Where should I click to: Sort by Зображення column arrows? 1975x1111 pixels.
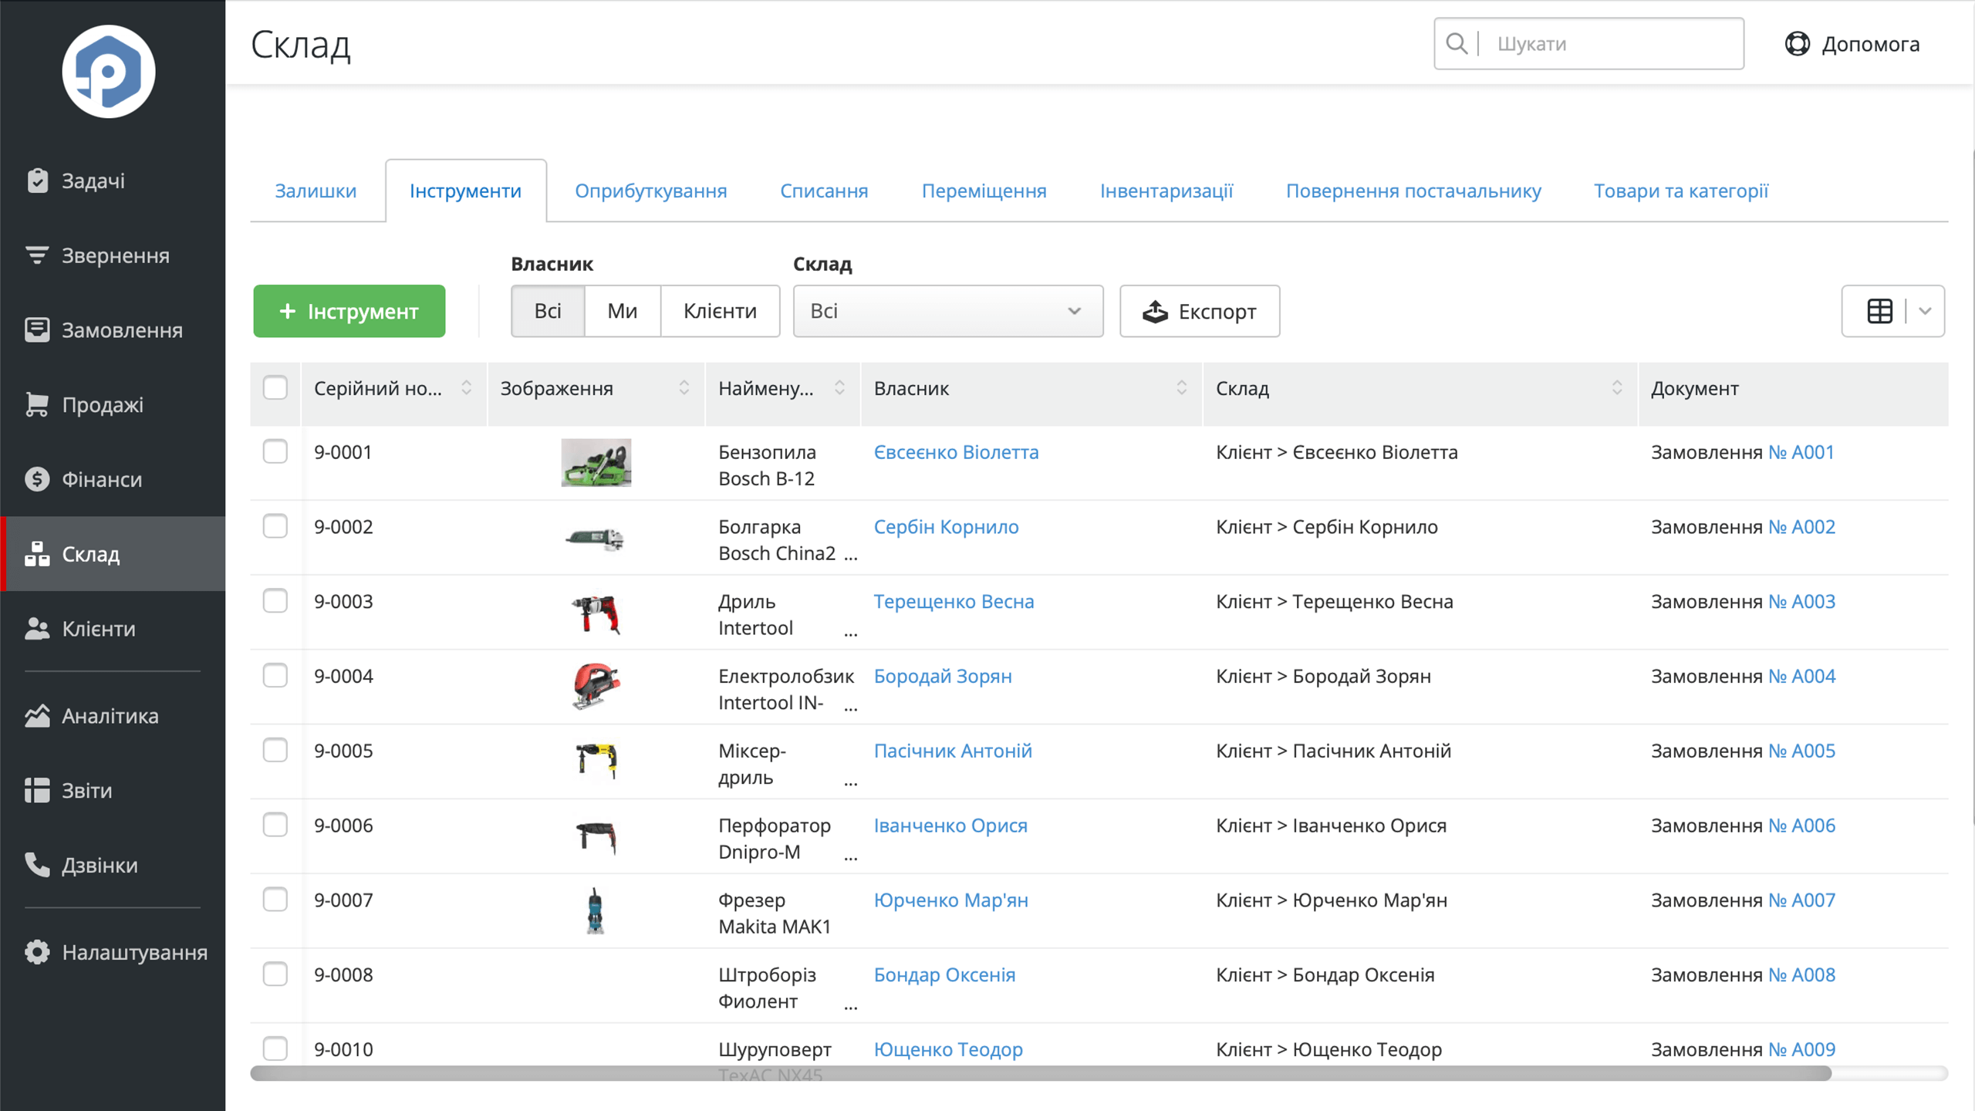684,388
